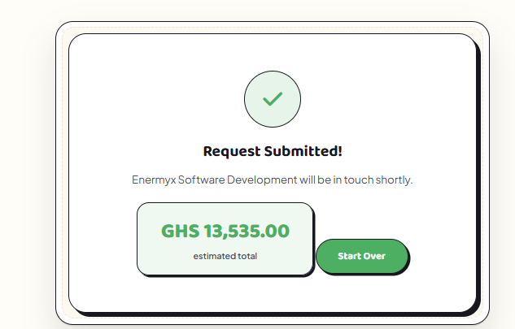Click the cream dashed border of the outer card

pos(273,28)
